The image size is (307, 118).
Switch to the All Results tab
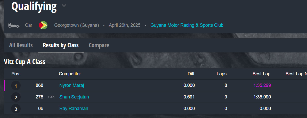click(21, 45)
